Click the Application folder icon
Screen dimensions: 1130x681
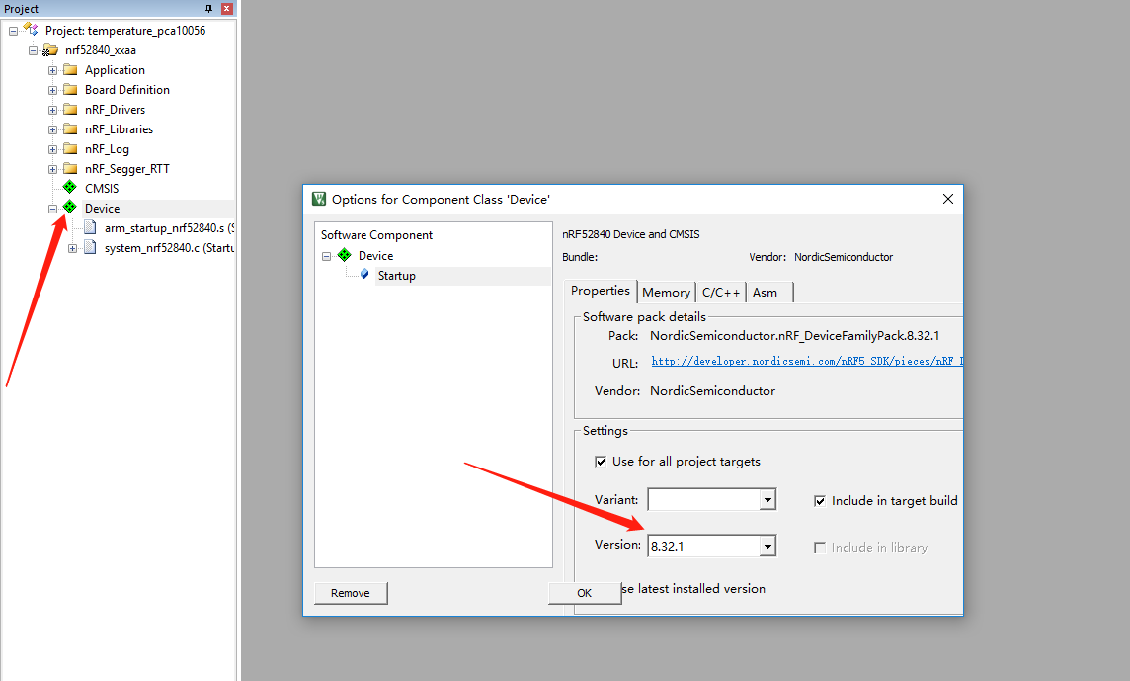(x=72, y=69)
